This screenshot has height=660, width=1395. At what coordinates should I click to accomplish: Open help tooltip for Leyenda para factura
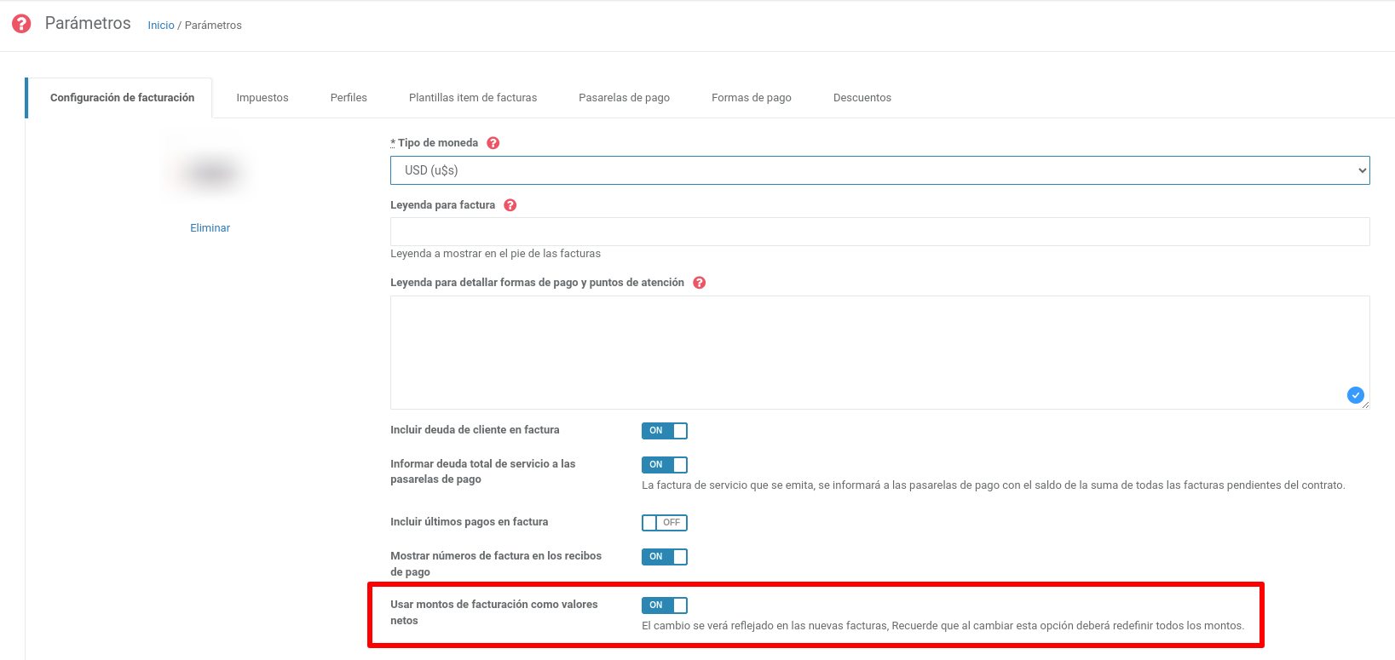(x=510, y=205)
